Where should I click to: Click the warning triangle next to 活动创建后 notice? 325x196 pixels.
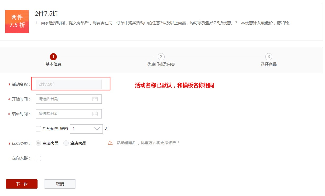[110, 143]
